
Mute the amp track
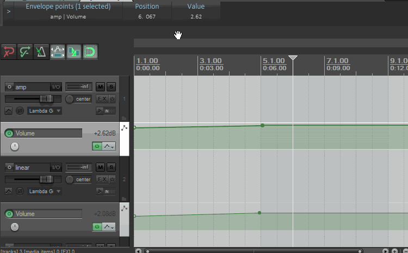coord(100,87)
